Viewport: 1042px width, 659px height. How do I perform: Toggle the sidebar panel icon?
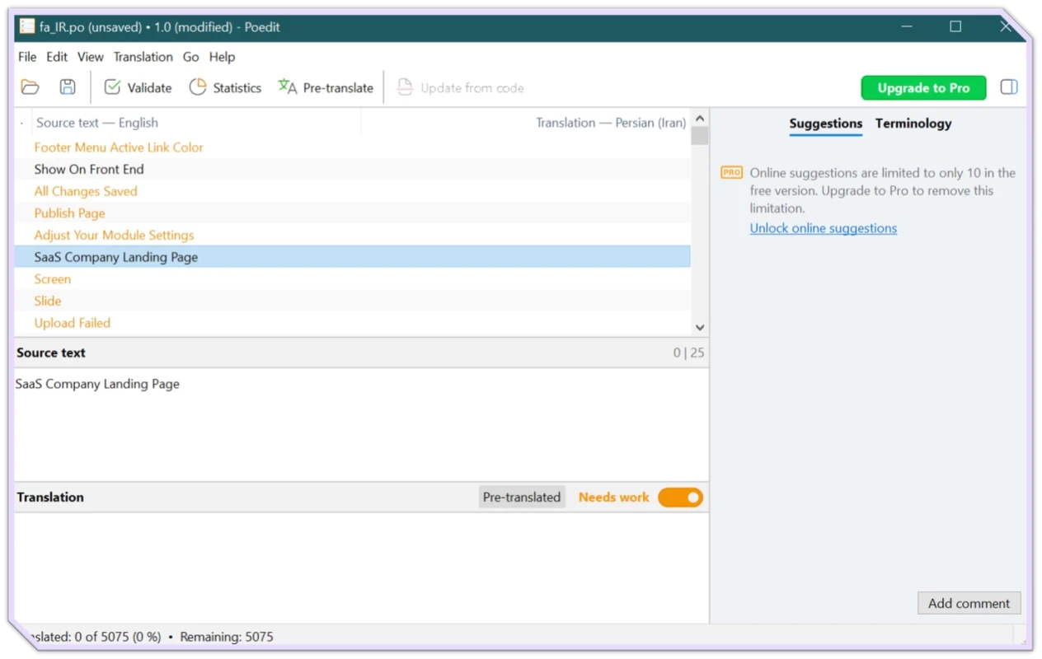point(1009,87)
